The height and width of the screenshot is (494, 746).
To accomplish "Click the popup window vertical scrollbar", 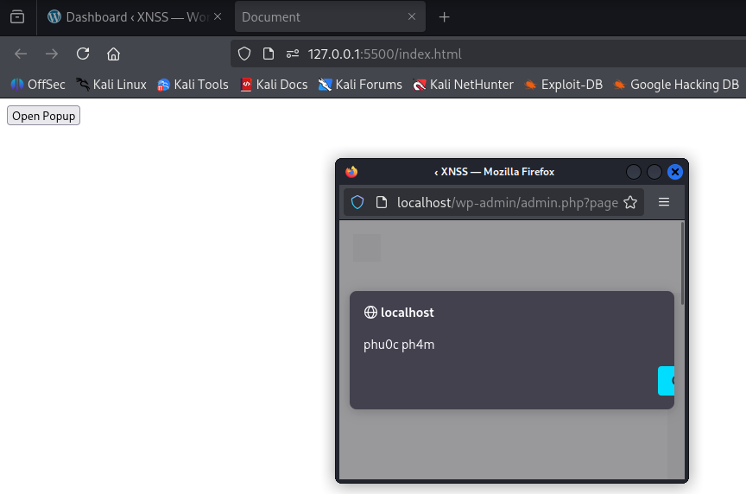I will click(682, 268).
